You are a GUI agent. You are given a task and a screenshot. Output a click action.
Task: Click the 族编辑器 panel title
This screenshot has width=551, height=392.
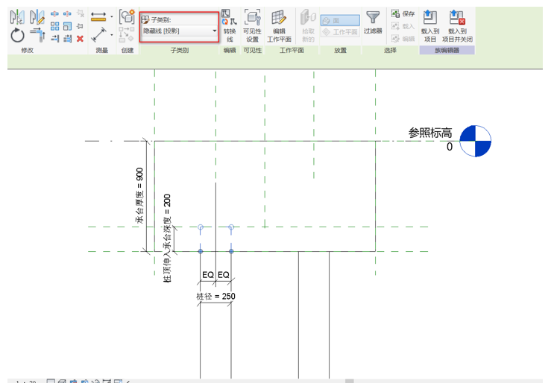pos(447,50)
